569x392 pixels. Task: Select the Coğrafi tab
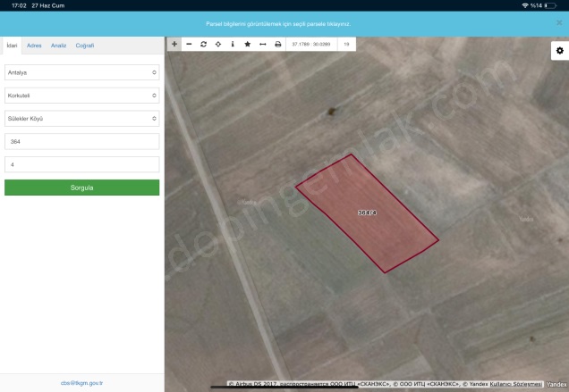[85, 45]
